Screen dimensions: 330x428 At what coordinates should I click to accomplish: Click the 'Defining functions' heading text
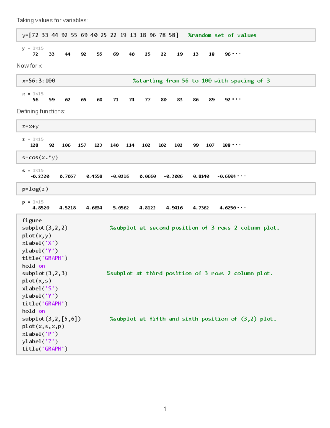click(x=41, y=111)
